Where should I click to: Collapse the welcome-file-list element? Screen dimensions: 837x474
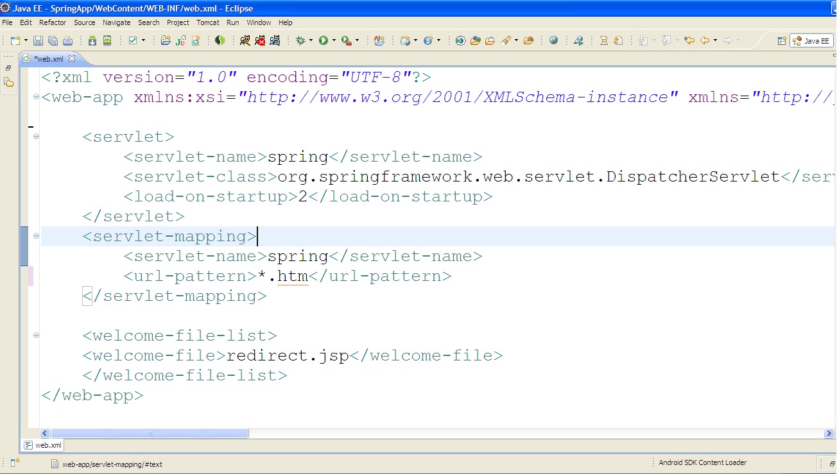pos(36,335)
